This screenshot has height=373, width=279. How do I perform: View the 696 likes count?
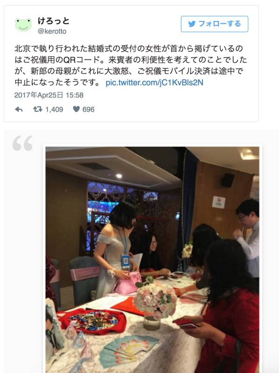pyautogui.click(x=88, y=109)
